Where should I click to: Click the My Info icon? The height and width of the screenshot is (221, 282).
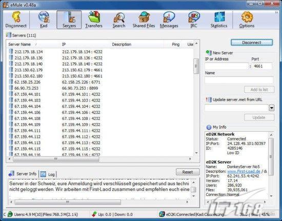tap(209, 127)
